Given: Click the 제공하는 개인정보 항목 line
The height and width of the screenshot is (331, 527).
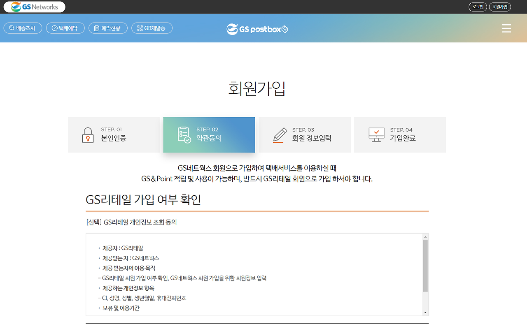Looking at the screenshot, I should (126, 288).
